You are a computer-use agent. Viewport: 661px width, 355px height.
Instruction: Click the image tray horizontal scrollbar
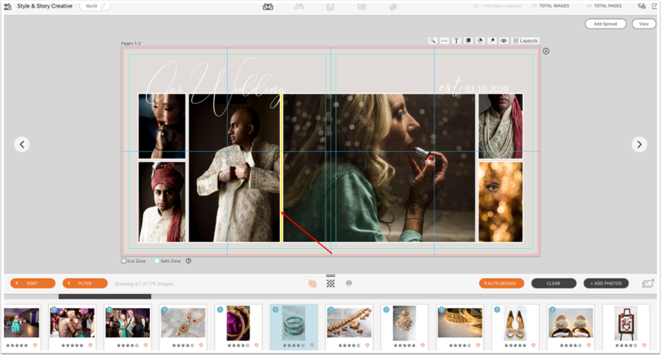tap(105, 297)
